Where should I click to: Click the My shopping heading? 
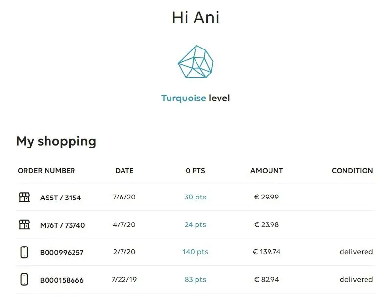56,141
